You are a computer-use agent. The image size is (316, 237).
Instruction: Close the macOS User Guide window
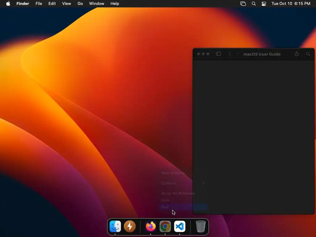click(x=198, y=54)
